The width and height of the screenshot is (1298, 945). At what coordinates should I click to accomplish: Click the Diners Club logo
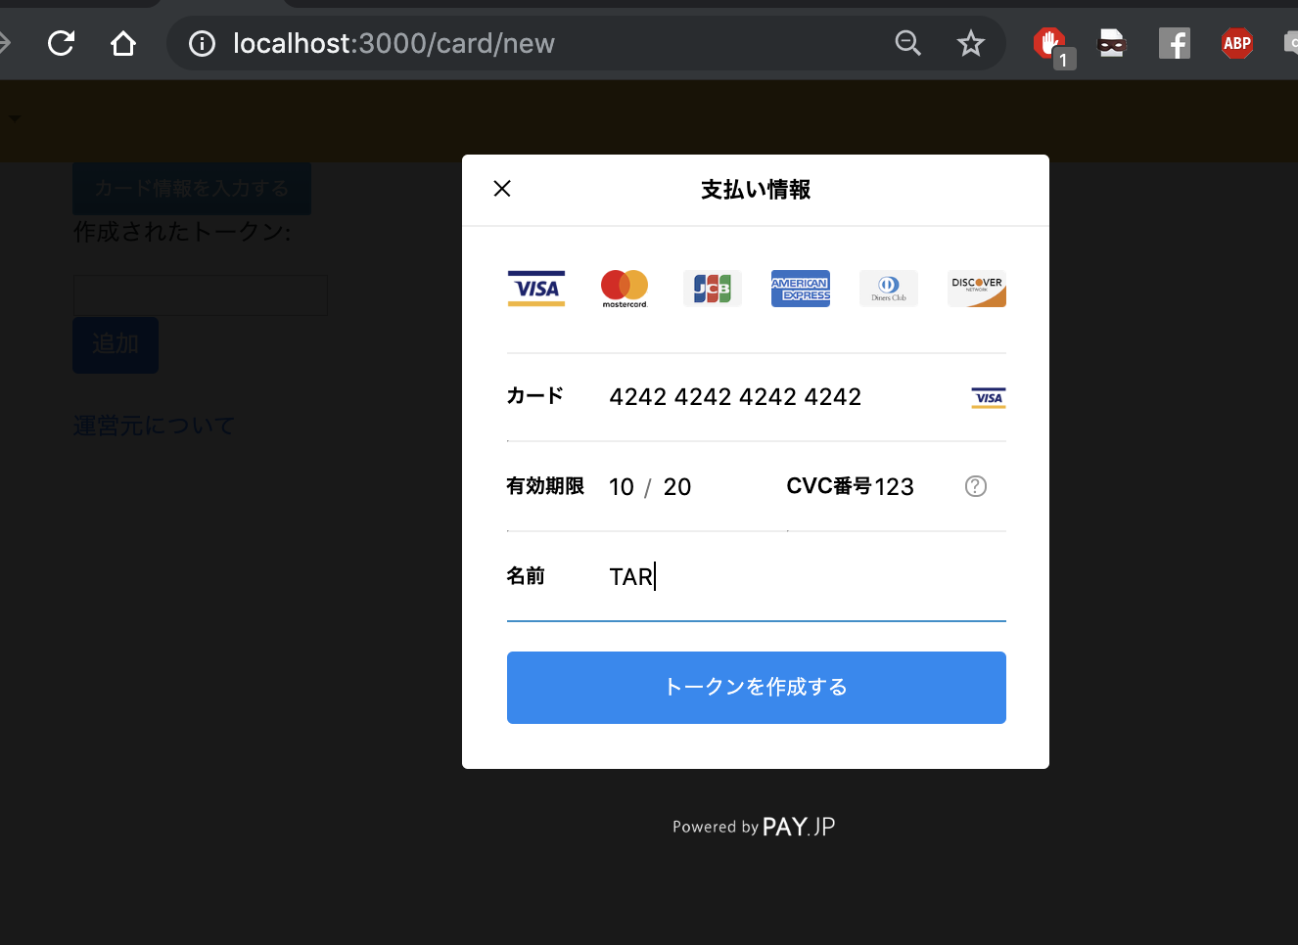click(x=888, y=288)
